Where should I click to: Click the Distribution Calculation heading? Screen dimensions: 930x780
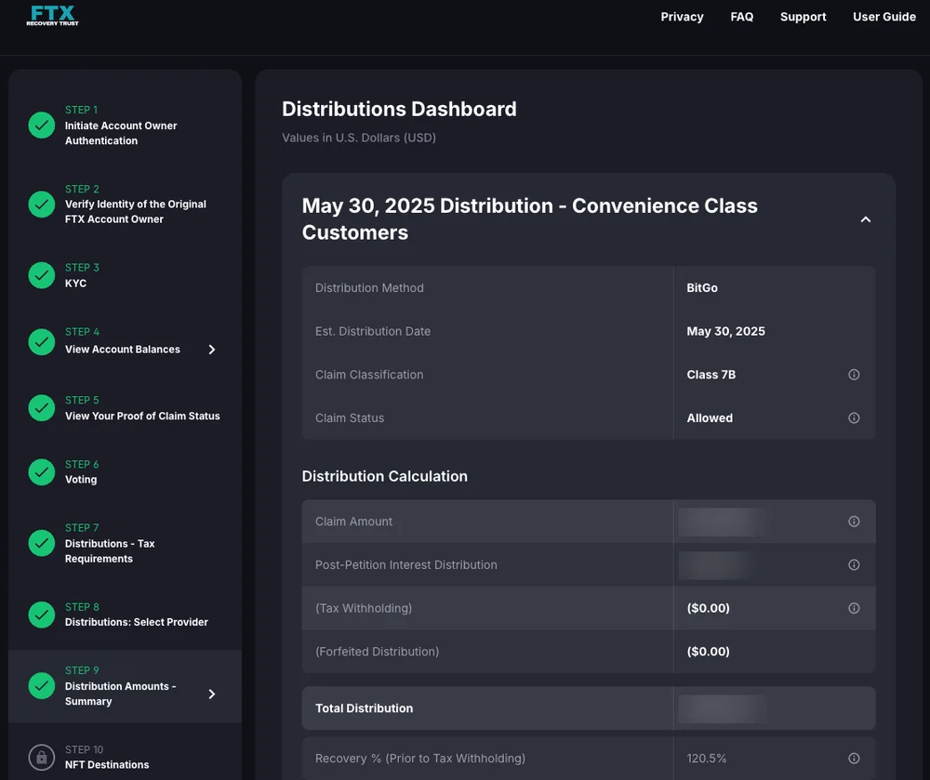click(x=385, y=477)
